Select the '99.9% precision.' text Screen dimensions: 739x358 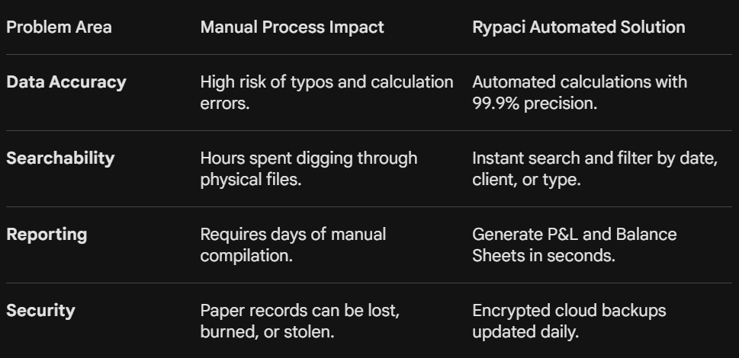click(534, 104)
